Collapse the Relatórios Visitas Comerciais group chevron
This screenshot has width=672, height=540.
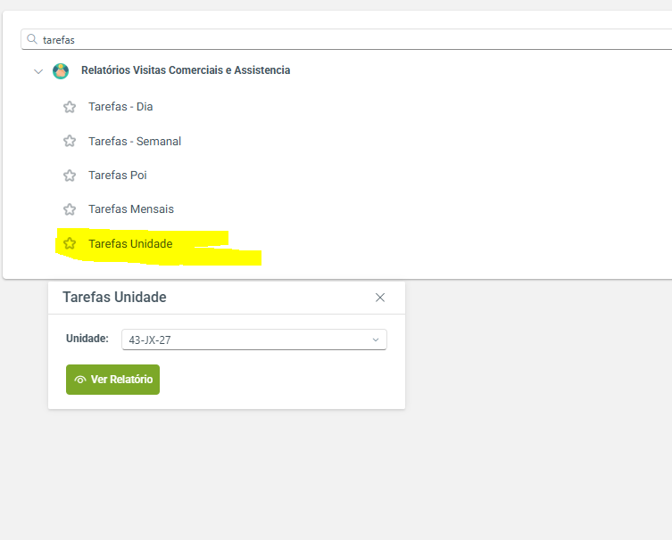[37, 71]
